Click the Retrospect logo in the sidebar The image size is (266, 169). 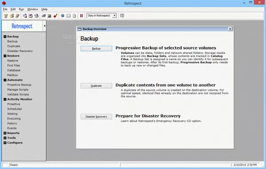(x=22, y=26)
